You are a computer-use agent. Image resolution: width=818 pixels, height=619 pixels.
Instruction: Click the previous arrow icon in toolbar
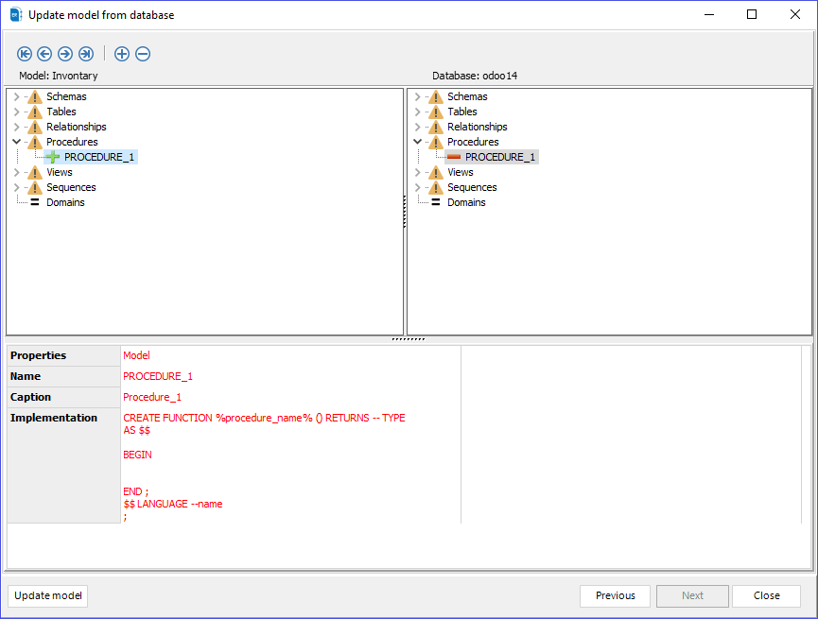click(44, 54)
